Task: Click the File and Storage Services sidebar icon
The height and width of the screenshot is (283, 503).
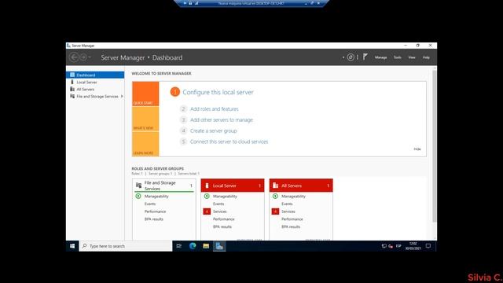Action: [72, 96]
